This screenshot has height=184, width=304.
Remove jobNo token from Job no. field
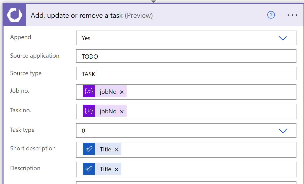point(122,92)
